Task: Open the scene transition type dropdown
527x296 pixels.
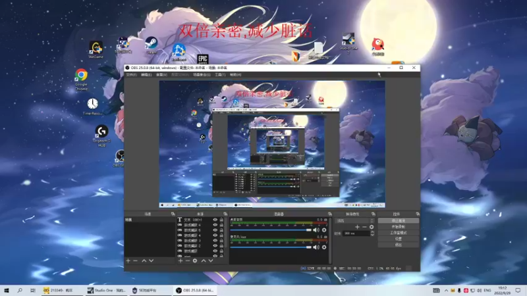Action: point(354,221)
